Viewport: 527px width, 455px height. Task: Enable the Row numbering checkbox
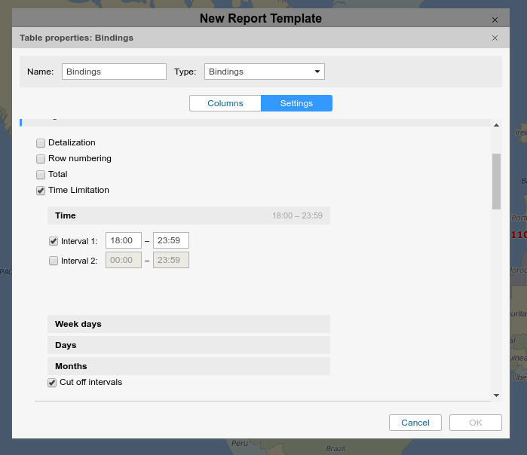[41, 159]
